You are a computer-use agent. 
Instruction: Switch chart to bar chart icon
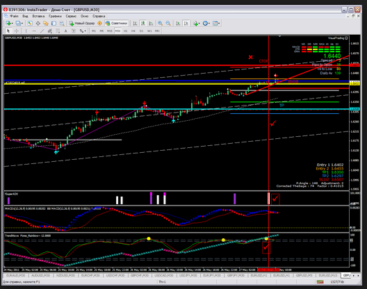click(x=135, y=23)
